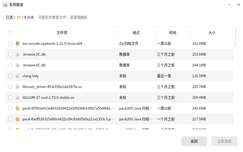Sort files by the 时间 column header

(172, 33)
